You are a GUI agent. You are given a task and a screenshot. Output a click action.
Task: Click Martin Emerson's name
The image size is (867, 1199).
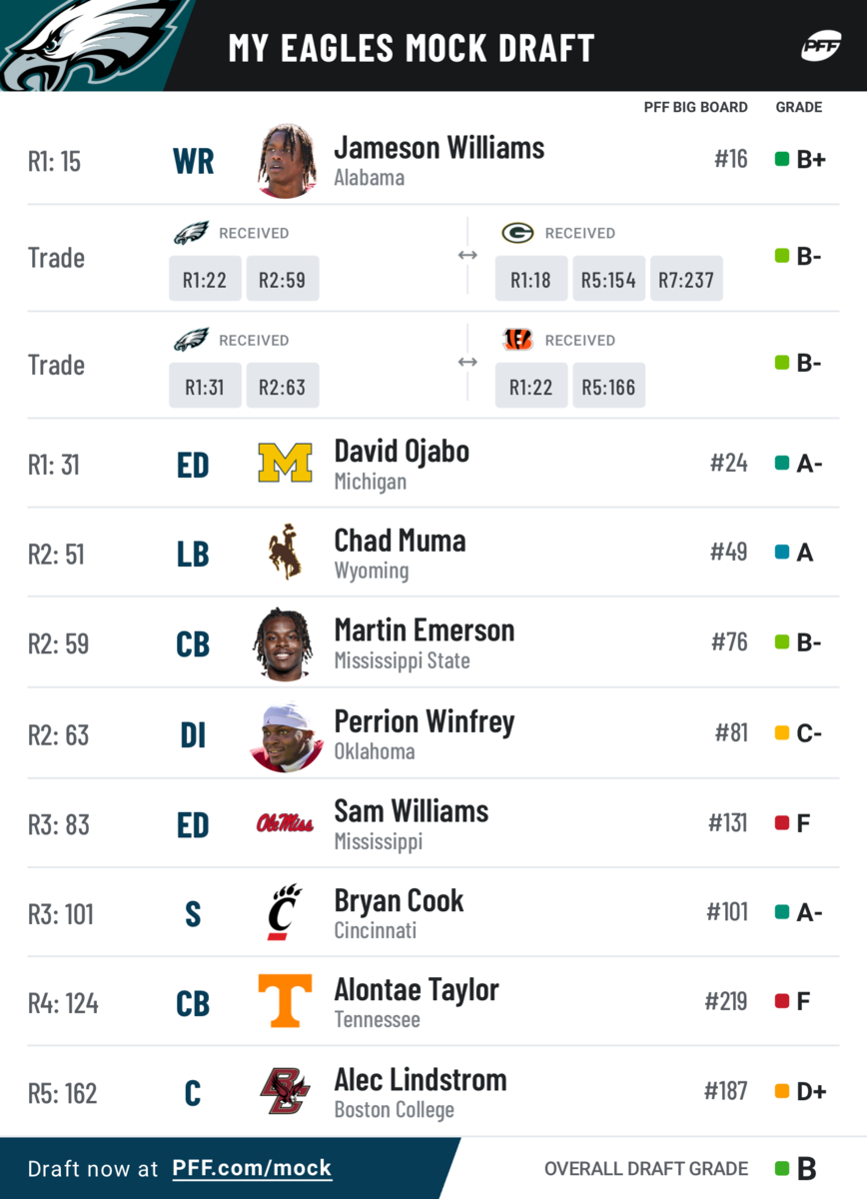[425, 630]
